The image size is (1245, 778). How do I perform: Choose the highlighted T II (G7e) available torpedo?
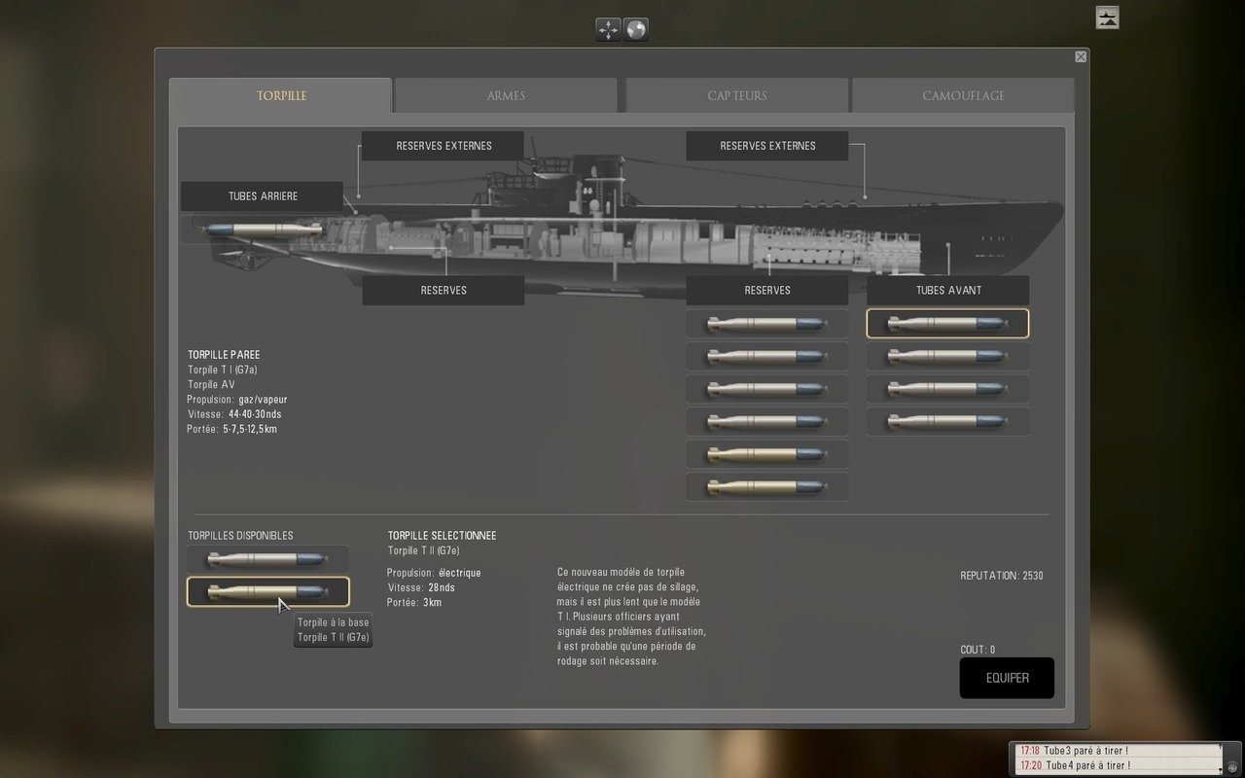(267, 591)
